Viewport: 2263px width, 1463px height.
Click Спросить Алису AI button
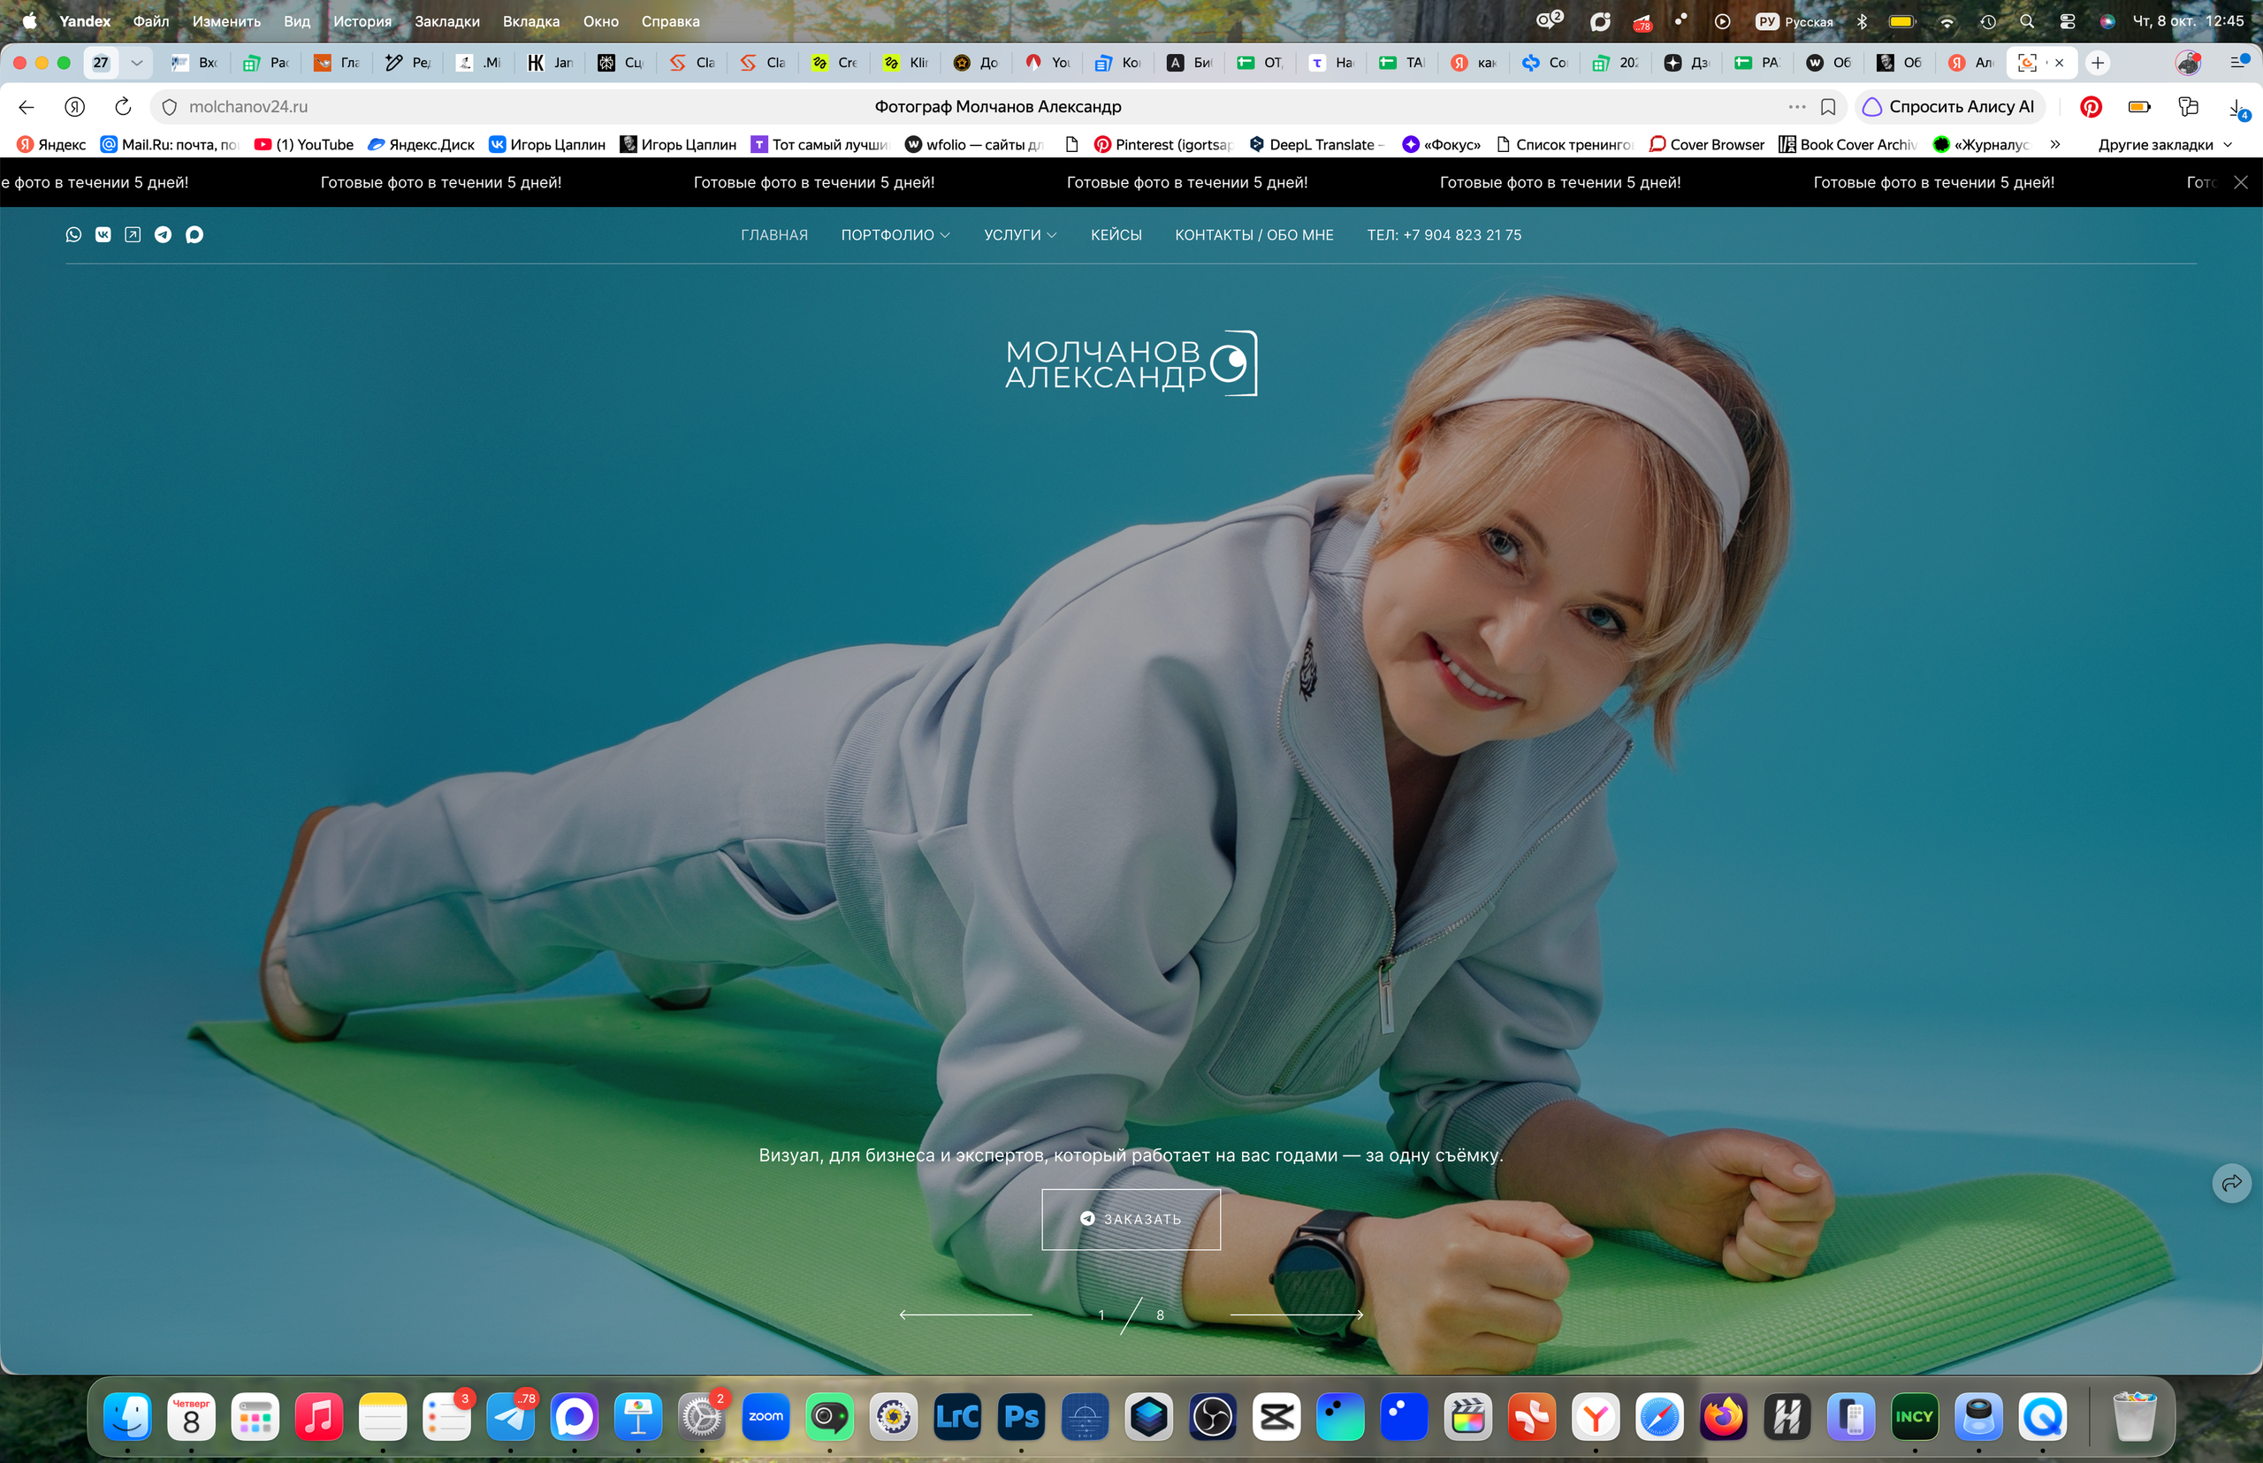[1948, 106]
